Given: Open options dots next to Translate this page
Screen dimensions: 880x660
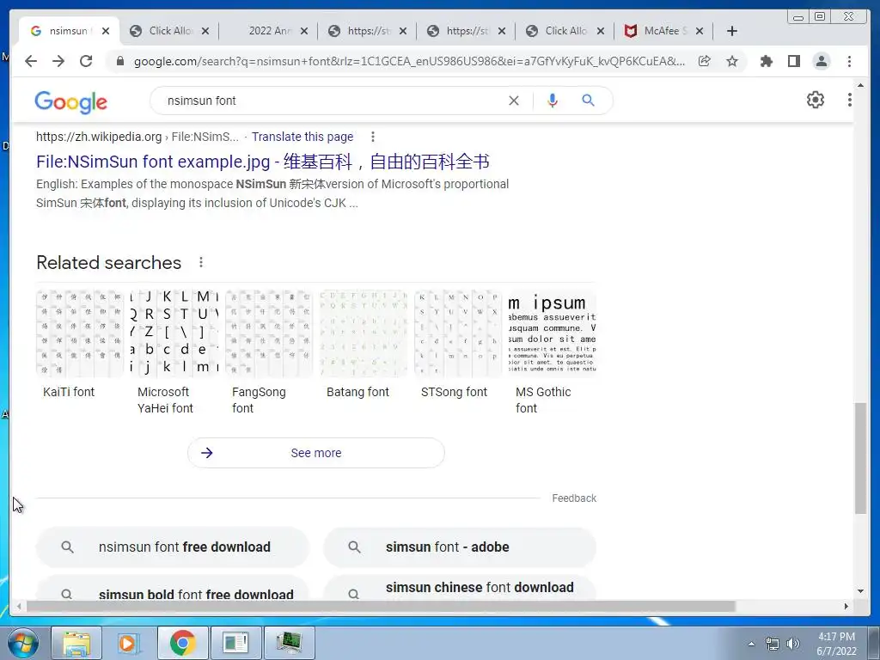Looking at the screenshot, I should (373, 137).
